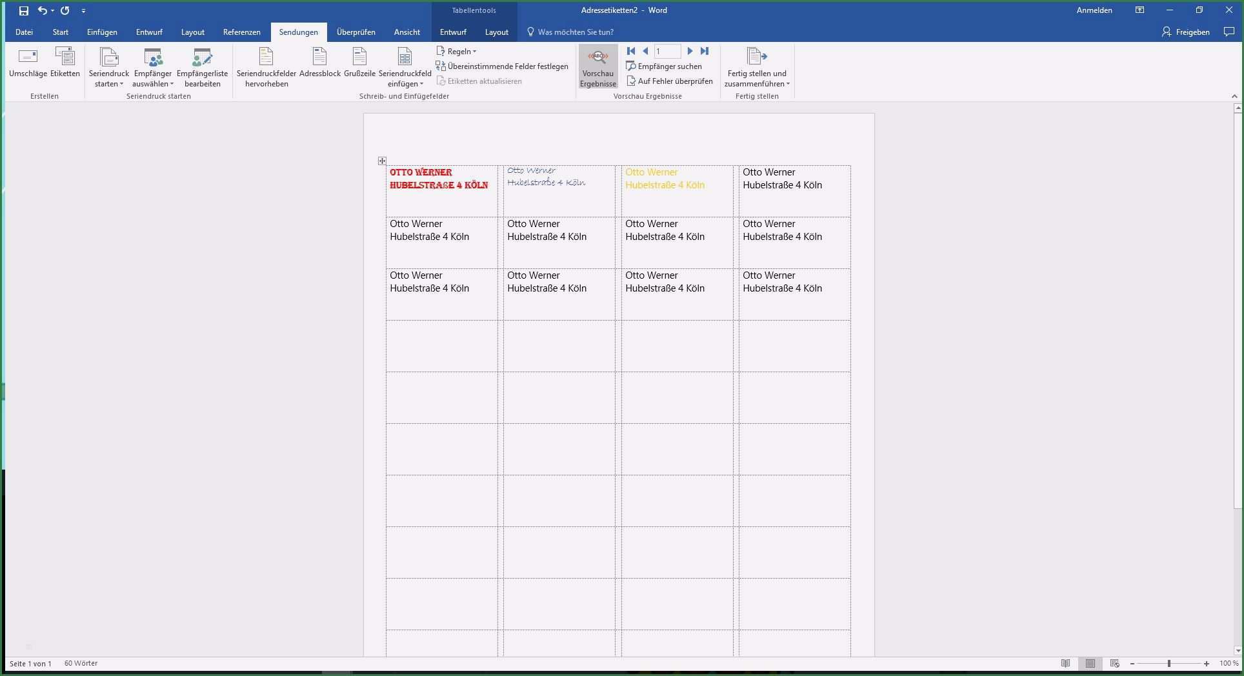Screen dimensions: 1244x676
Task: Insert a Grußzeile greeting line
Action: tap(359, 57)
